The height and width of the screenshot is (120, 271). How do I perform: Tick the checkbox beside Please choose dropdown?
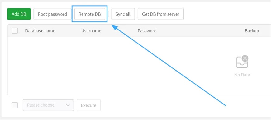point(15,105)
